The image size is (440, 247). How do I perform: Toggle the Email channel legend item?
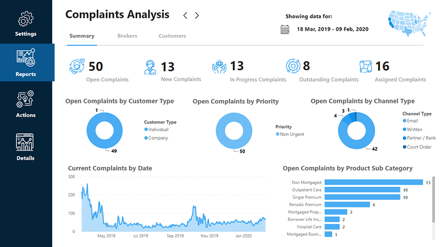[x=410, y=121]
